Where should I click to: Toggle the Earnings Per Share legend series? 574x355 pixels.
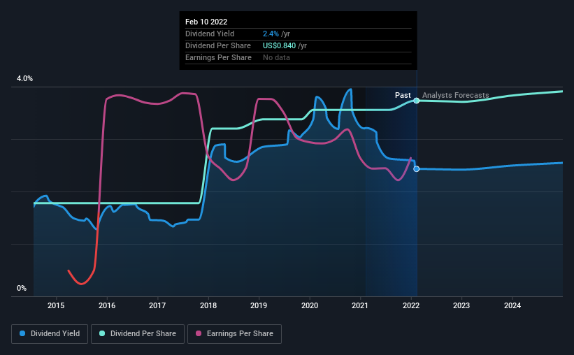tap(236, 334)
